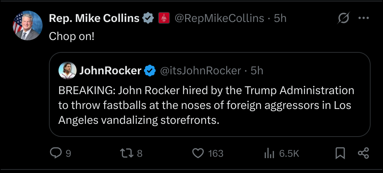Click the red Capitol affiliation badge
This screenshot has width=383, height=173.
[x=164, y=18]
